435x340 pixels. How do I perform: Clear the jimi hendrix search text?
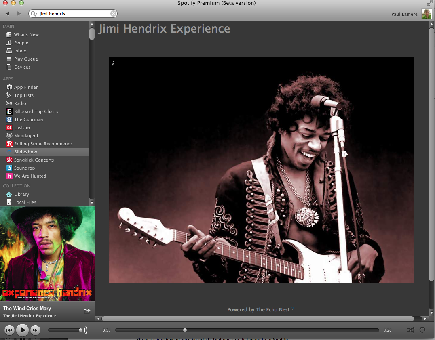tap(113, 14)
